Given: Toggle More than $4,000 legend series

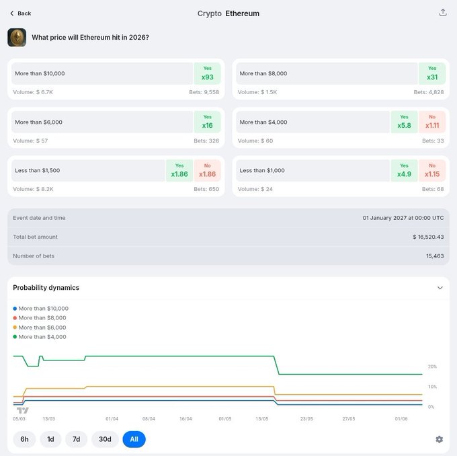Looking at the screenshot, I should [x=40, y=337].
